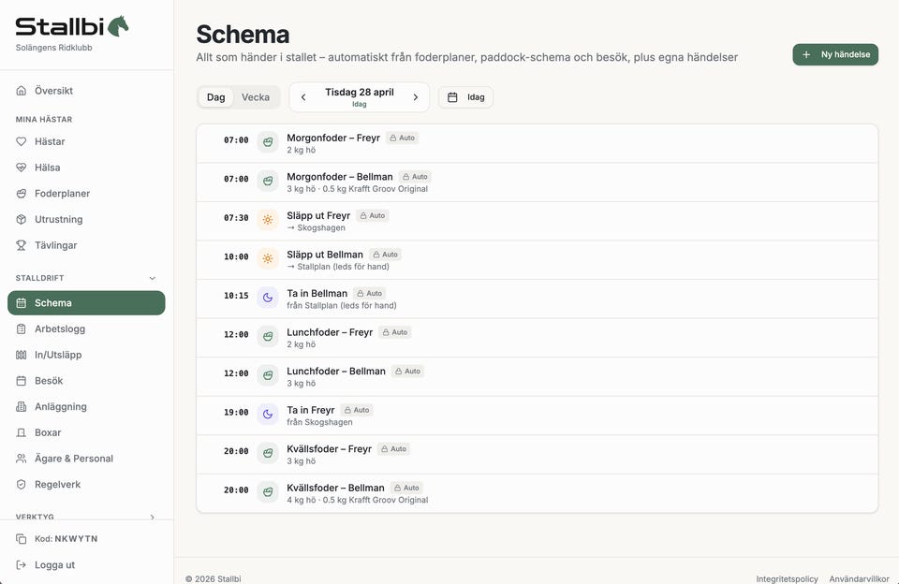Viewport: 899px width, 584px height.
Task: Click the heart icon for Hästar
Action: tap(22, 141)
